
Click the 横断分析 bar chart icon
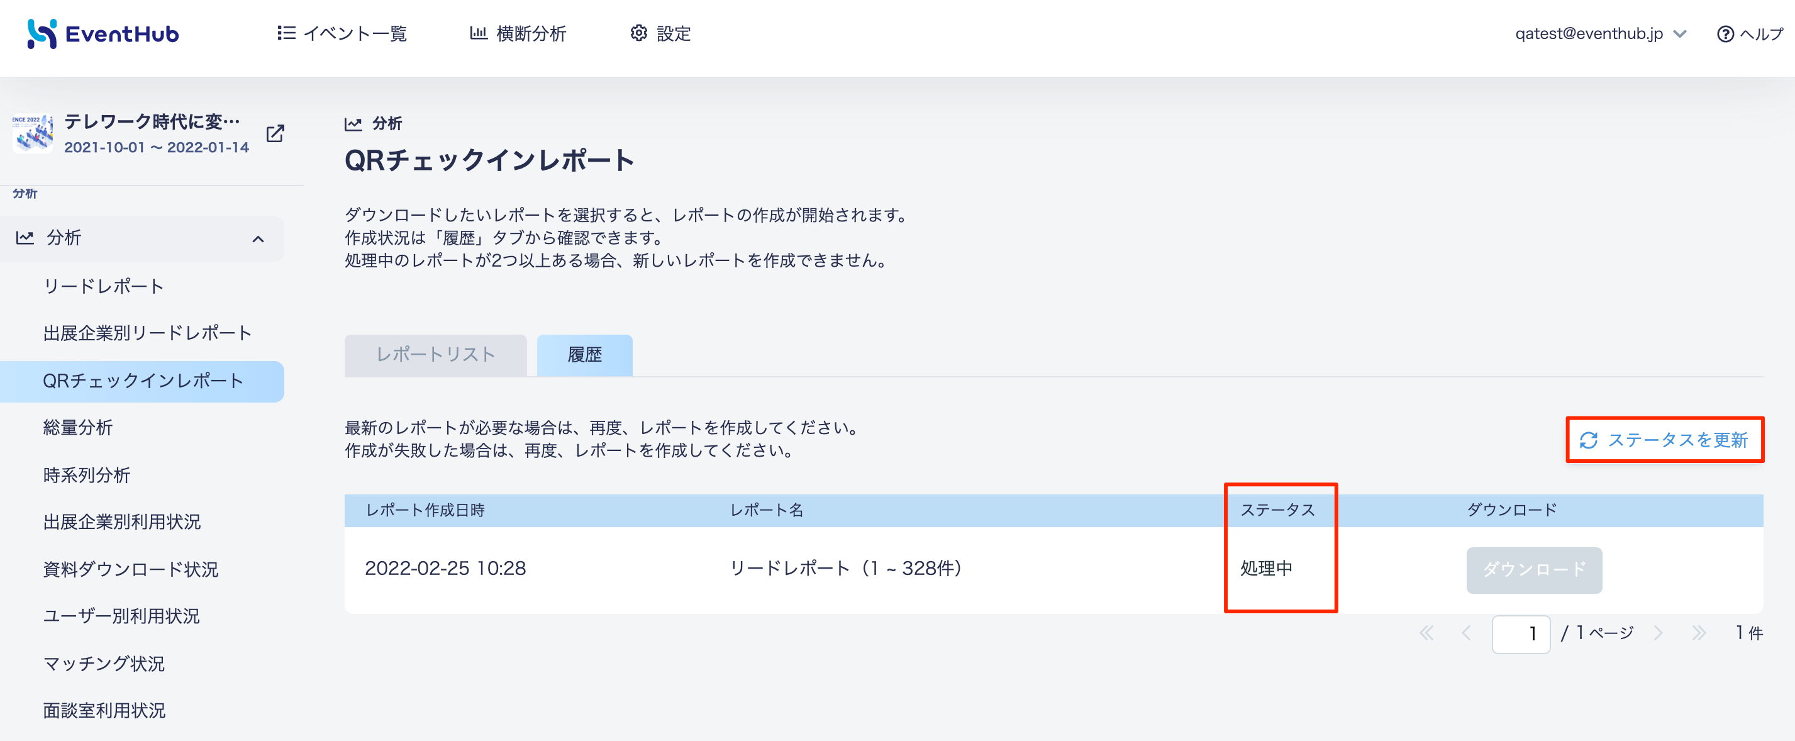point(478,33)
